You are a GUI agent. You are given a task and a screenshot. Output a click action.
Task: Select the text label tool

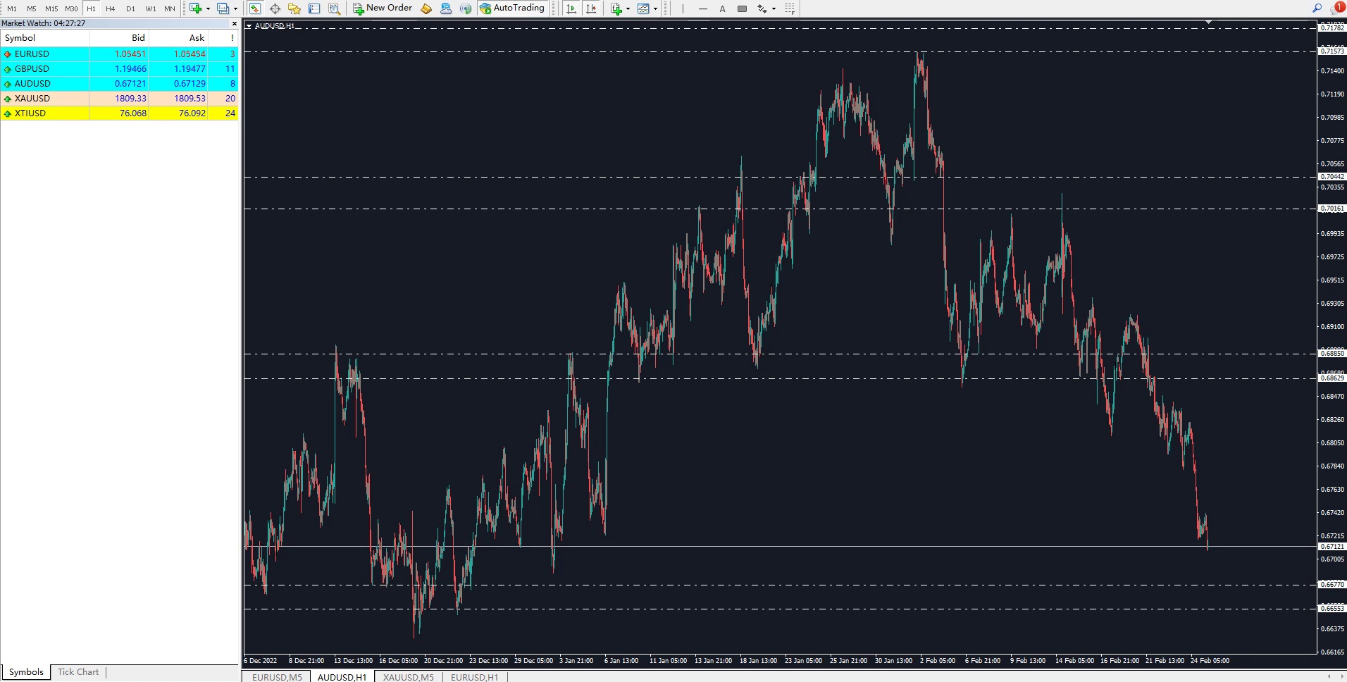pyautogui.click(x=722, y=8)
